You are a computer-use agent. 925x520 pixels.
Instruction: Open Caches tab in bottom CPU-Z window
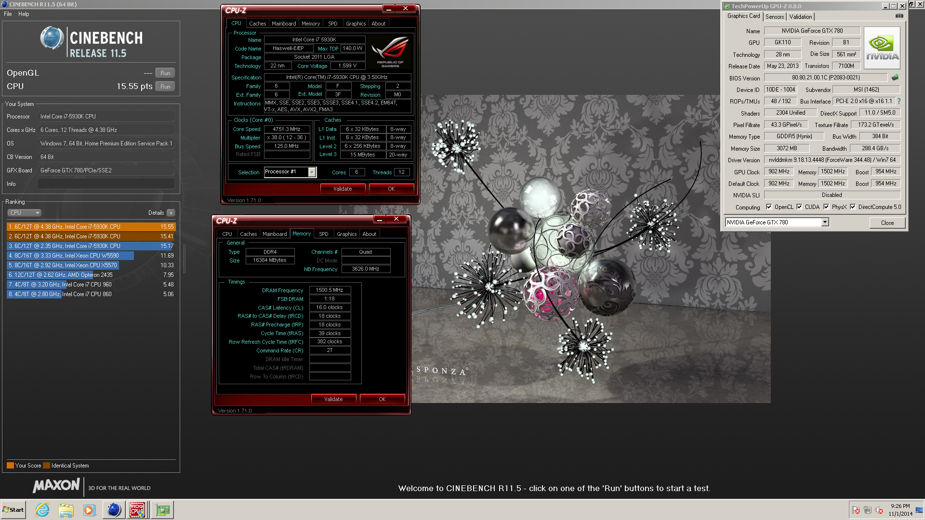[249, 234]
